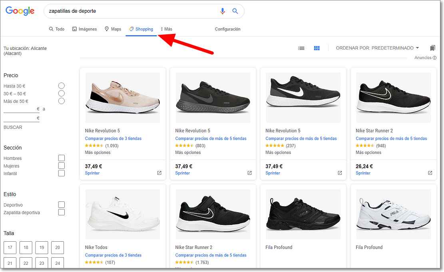Select shoe size 19
444x272 pixels.
click(x=42, y=248)
